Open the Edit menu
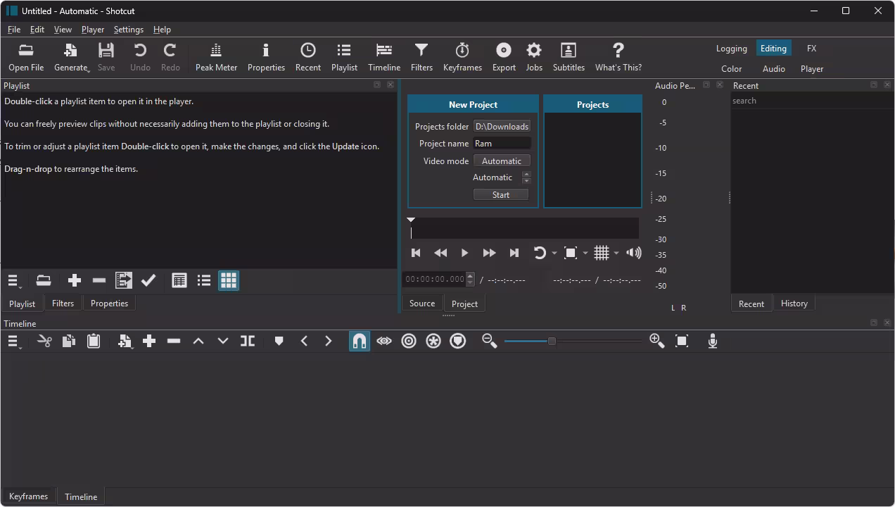 [37, 30]
